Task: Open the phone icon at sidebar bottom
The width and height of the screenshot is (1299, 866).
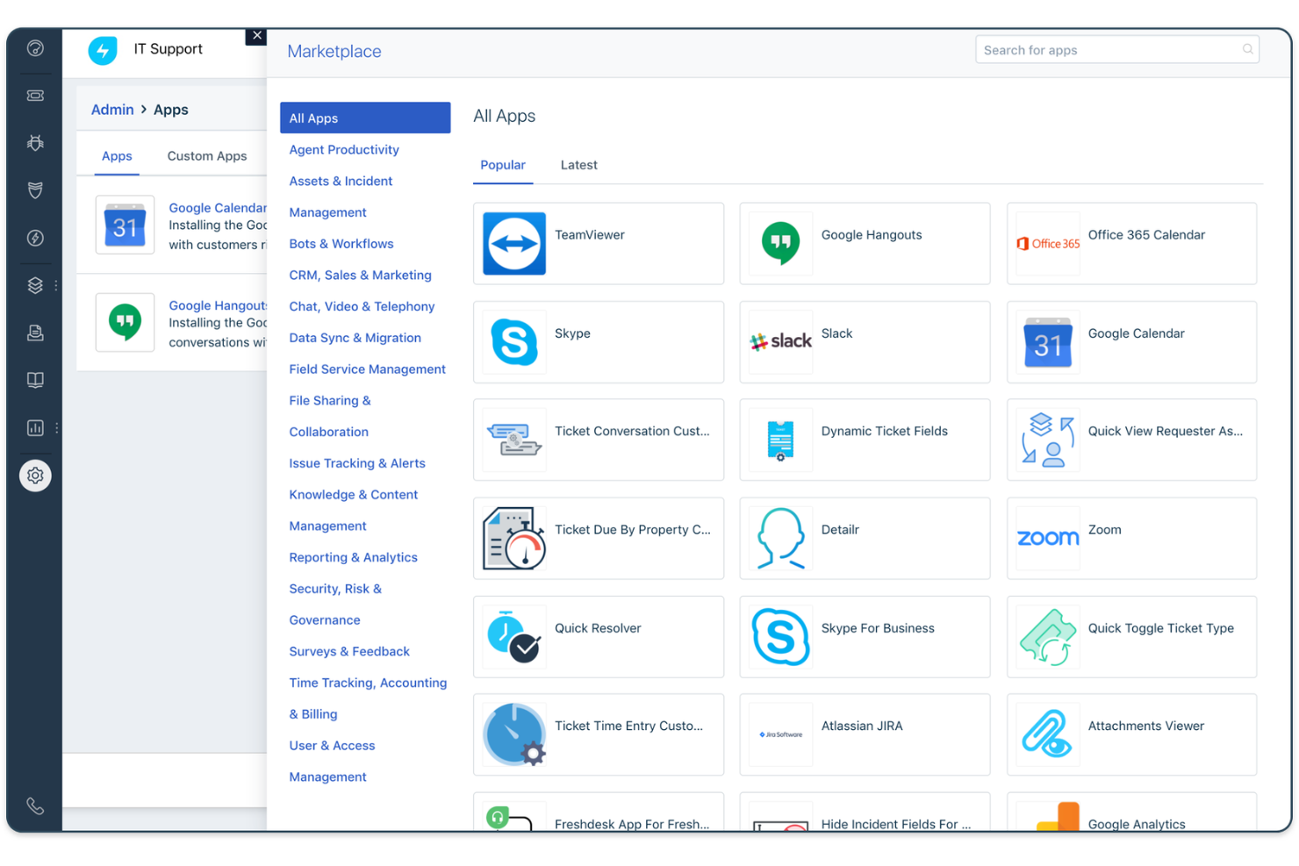Action: pos(35,805)
